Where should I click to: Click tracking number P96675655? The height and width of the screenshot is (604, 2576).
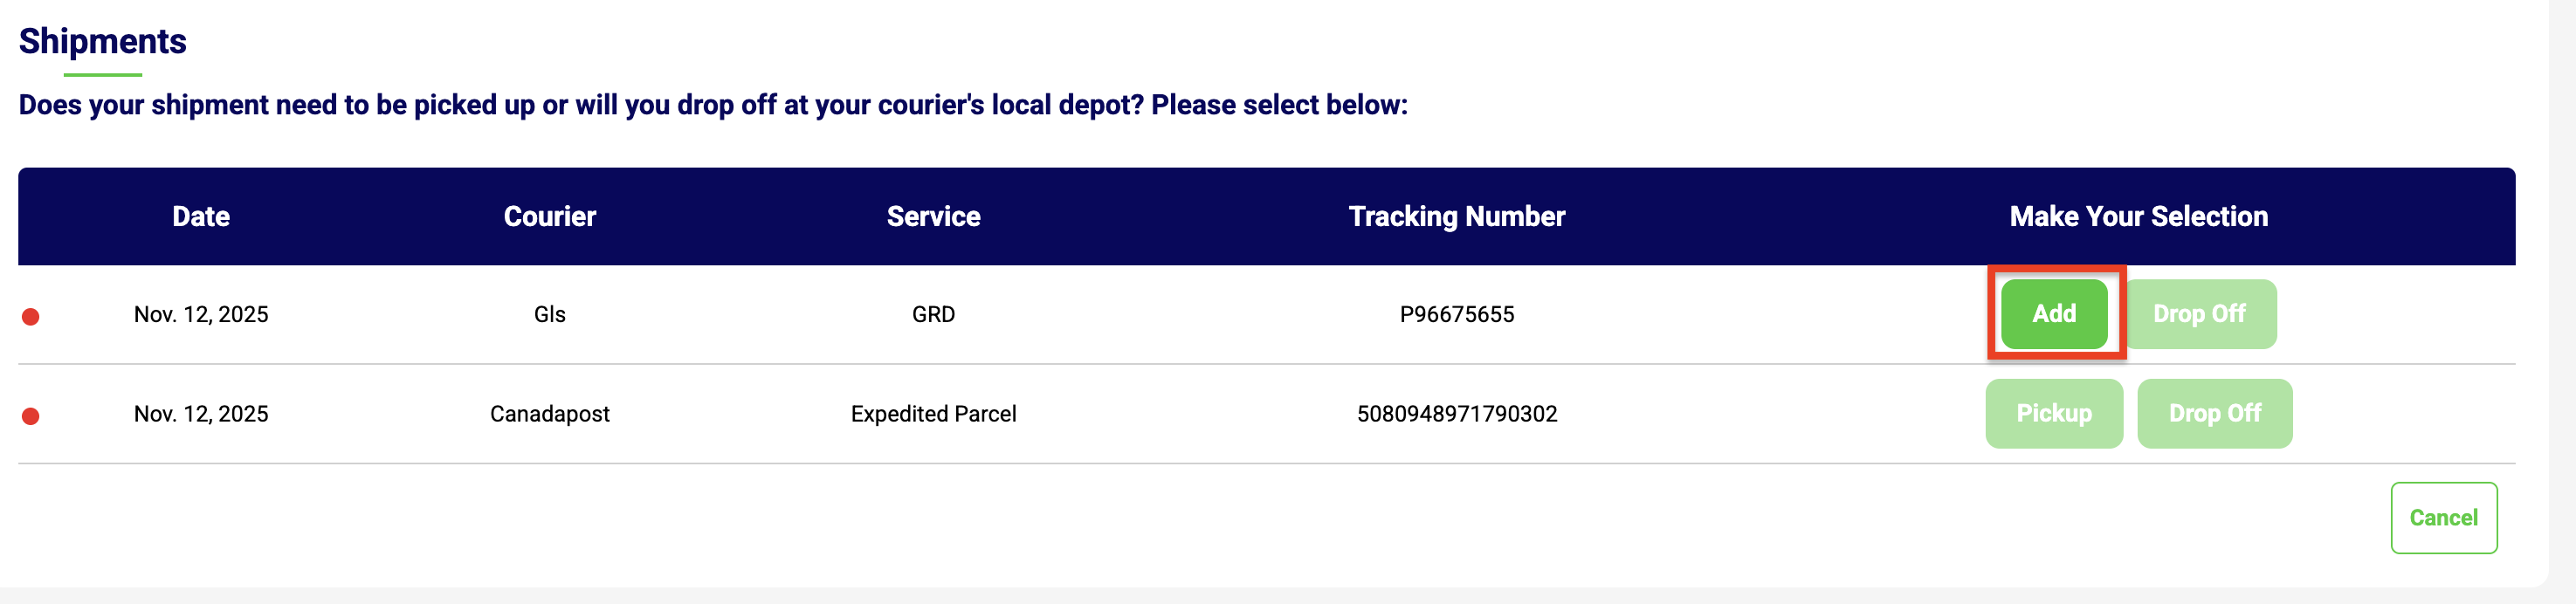click(1456, 315)
